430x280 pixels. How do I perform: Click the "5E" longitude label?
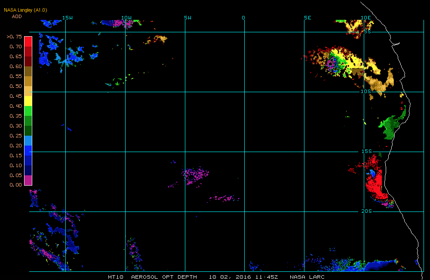coord(308,18)
